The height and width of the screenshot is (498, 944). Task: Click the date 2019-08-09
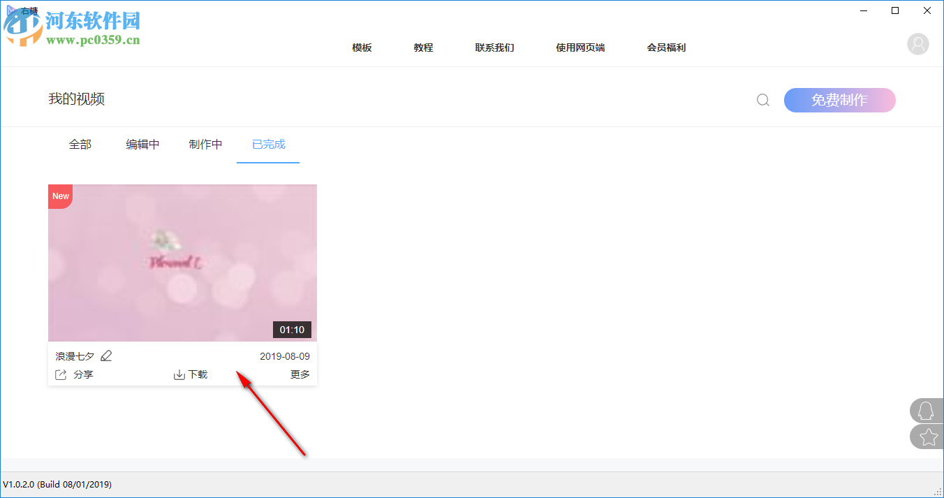pos(285,356)
